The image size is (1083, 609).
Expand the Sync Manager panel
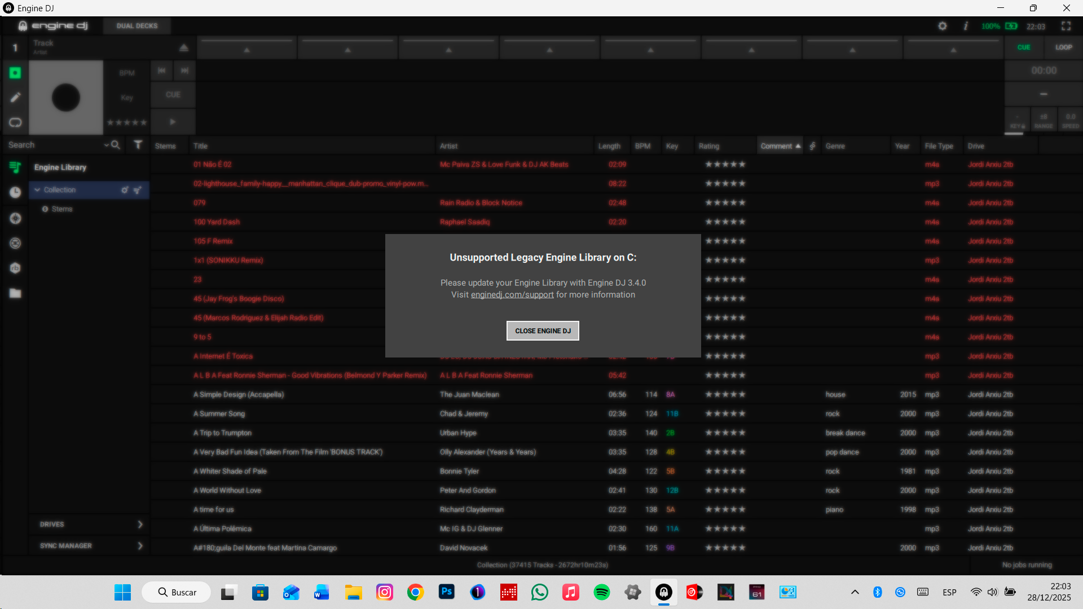click(90, 546)
